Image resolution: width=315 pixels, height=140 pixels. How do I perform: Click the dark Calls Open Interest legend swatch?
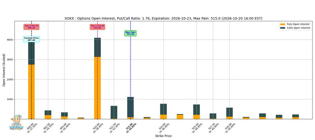coord(283,28)
